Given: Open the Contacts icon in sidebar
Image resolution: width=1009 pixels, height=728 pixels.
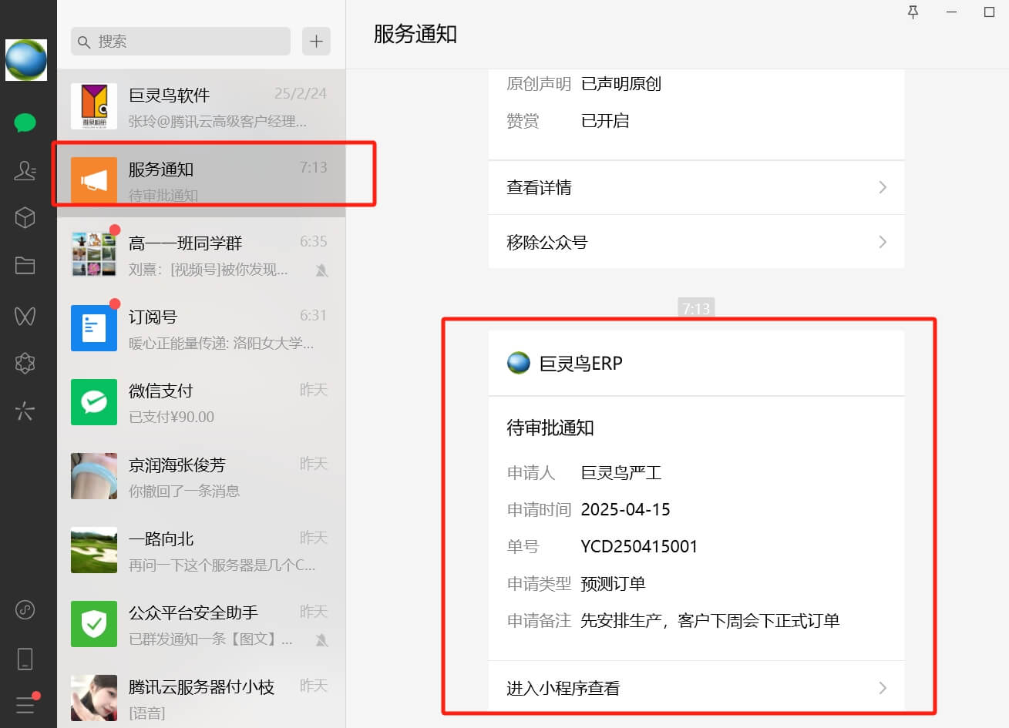Looking at the screenshot, I should (x=25, y=170).
